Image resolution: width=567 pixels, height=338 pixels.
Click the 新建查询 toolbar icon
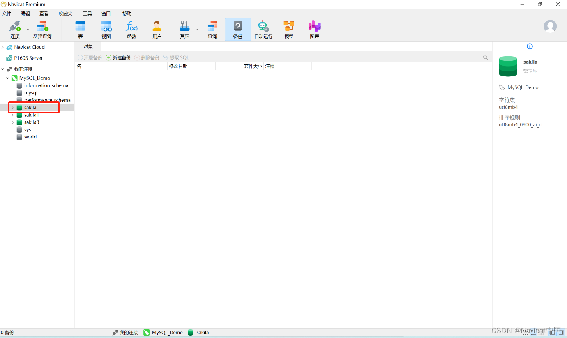click(42, 26)
